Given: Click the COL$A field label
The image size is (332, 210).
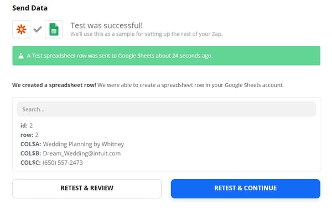Looking at the screenshot, I should (x=30, y=144).
